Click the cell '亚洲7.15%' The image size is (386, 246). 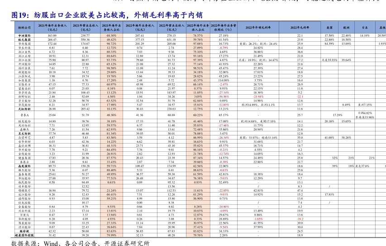coord(365,105)
